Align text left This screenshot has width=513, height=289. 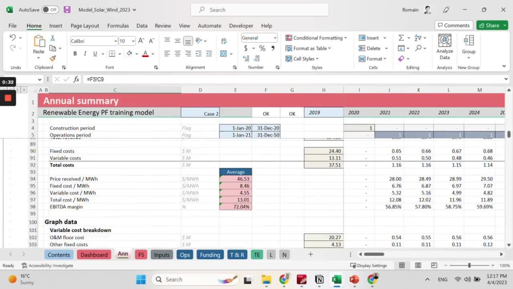click(x=167, y=53)
